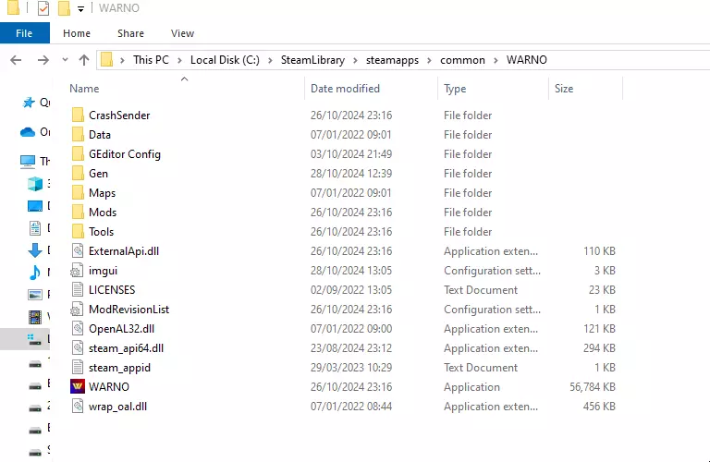Click the address bar folder icon
This screenshot has width=710, height=462.
click(106, 60)
